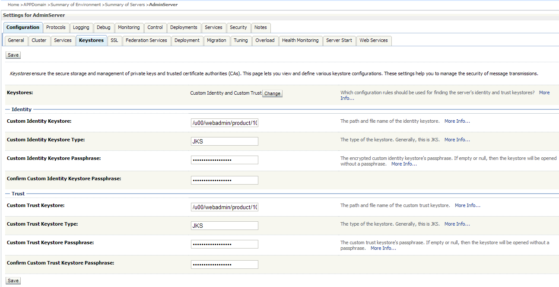Open the Home breadcrumb link
Screen dimensions: 559x287
click(13, 4)
